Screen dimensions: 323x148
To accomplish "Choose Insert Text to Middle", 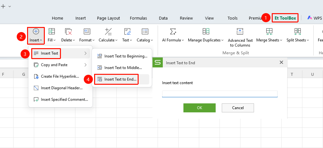I will pos(122,67).
